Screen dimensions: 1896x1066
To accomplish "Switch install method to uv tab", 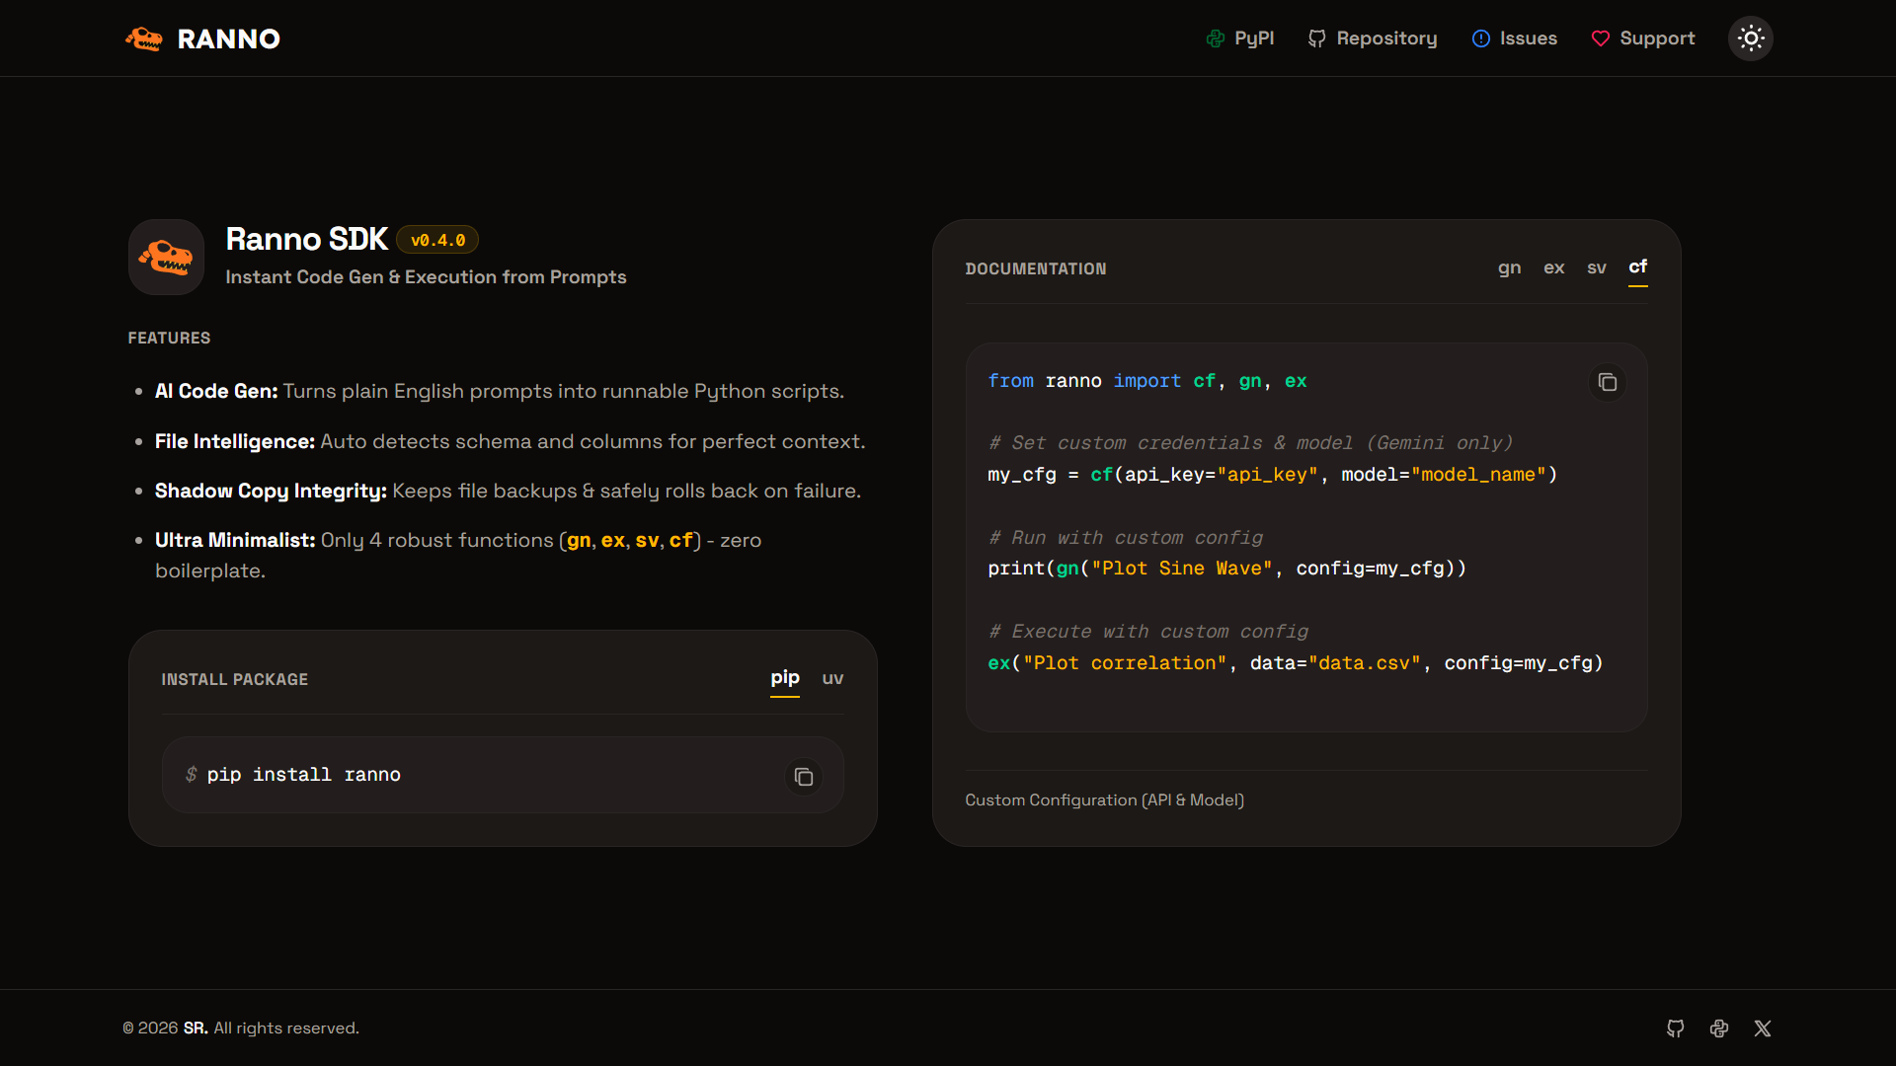I will click(x=833, y=678).
